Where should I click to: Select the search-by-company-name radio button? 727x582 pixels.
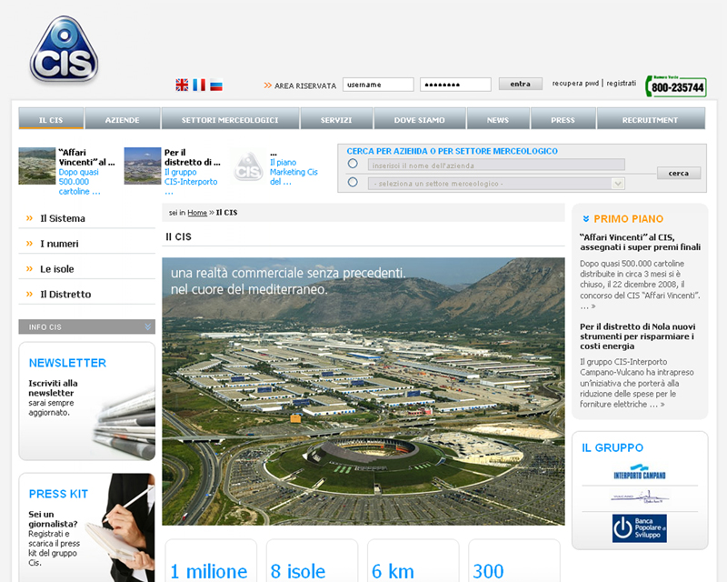[353, 164]
